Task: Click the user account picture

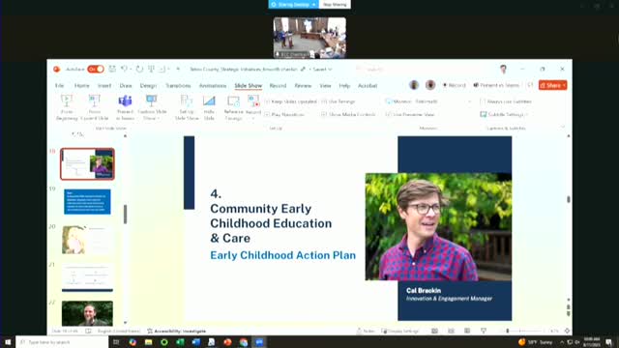Action: [503, 69]
